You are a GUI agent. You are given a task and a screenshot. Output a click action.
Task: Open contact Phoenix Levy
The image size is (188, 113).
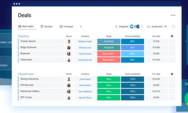click(85, 48)
